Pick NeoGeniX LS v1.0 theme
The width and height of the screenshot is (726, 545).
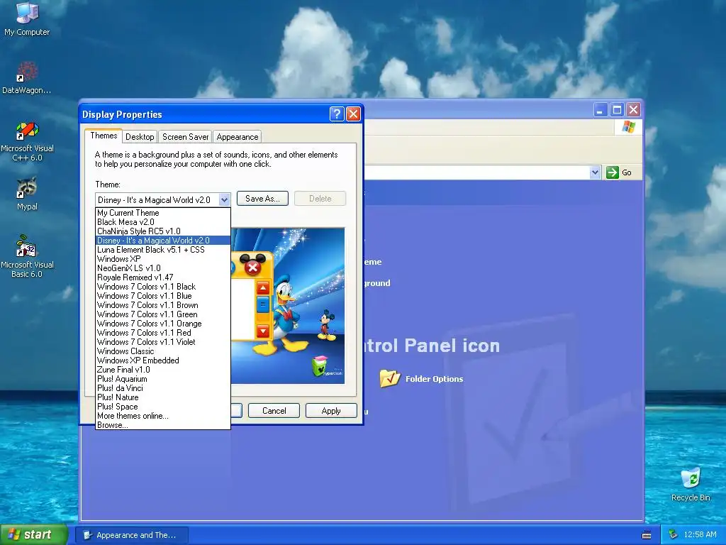(163, 268)
